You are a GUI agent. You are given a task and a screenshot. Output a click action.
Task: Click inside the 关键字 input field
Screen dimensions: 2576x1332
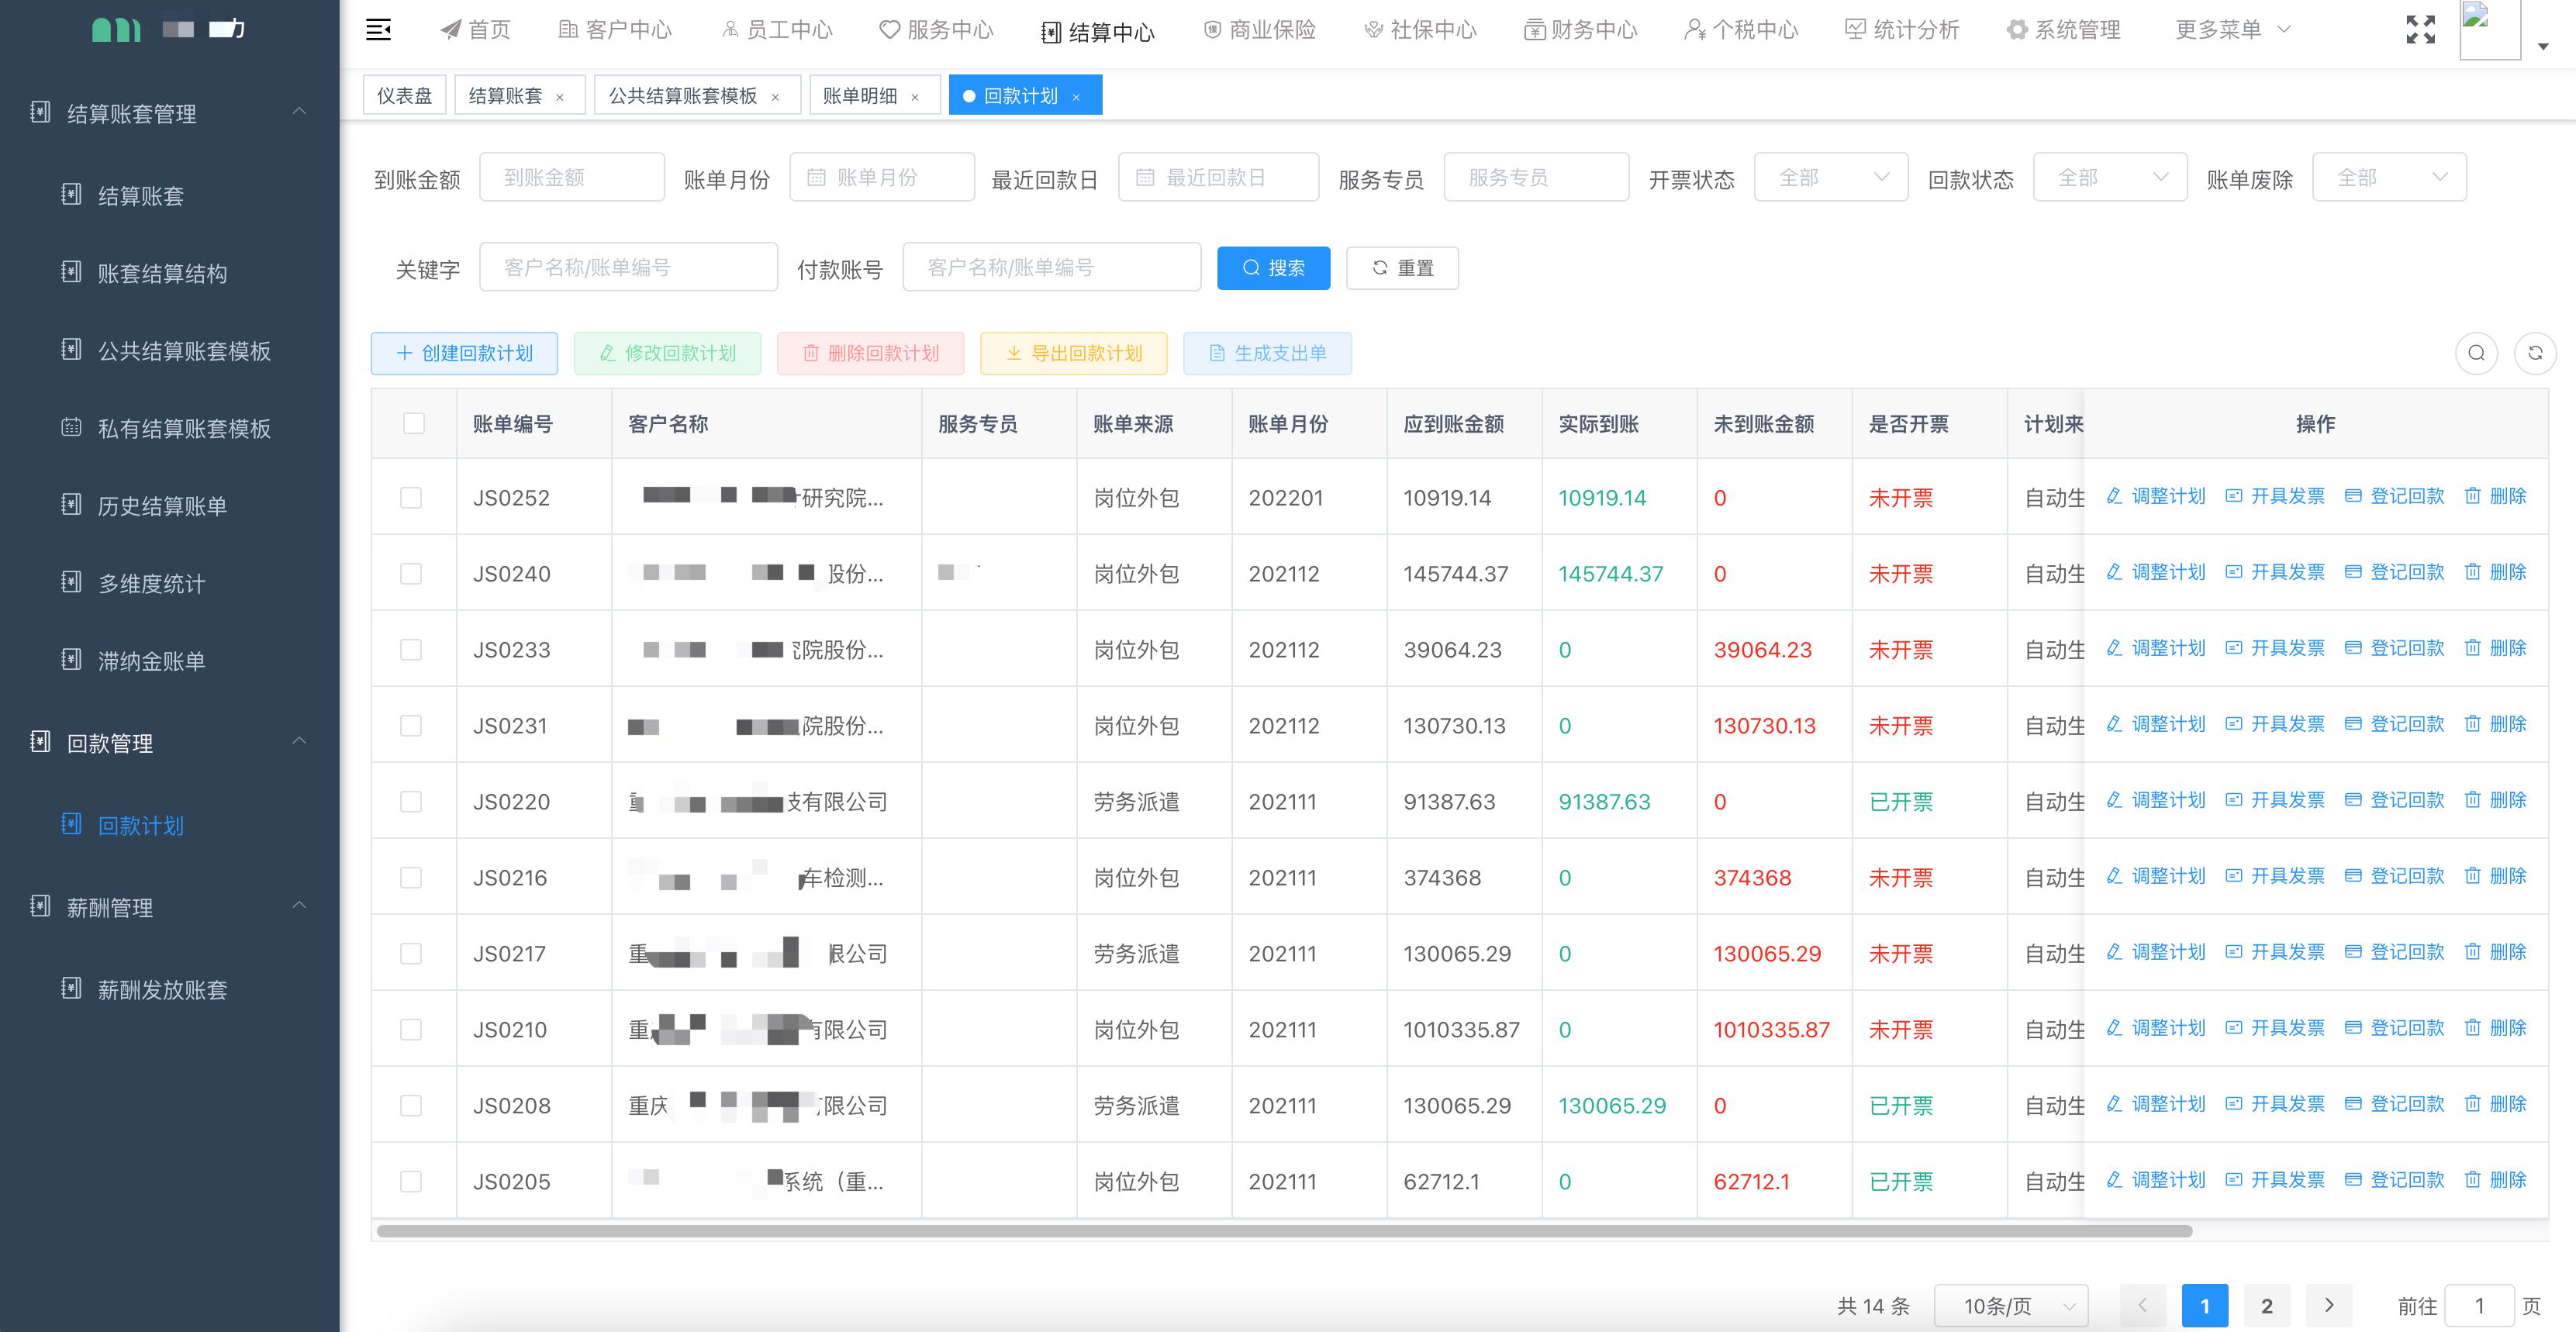[629, 267]
